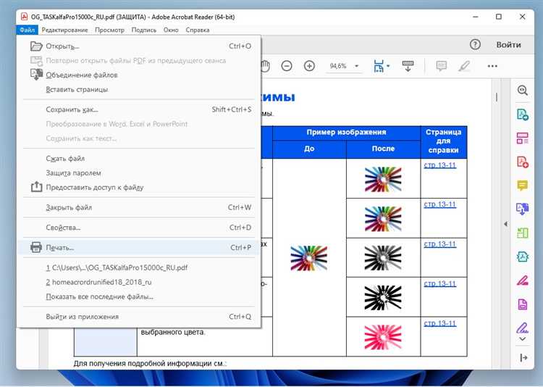Expand more sidebar tools chevron
543x387 pixels.
tap(523, 339)
